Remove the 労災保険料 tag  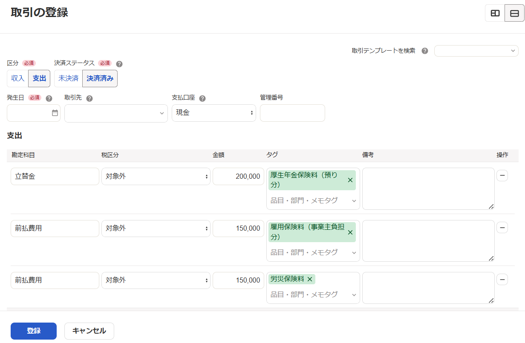310,279
